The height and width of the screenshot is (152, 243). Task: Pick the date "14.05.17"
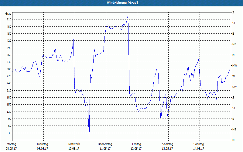coord(199,149)
